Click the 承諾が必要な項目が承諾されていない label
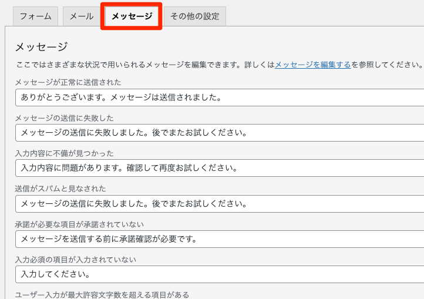 [79, 224]
